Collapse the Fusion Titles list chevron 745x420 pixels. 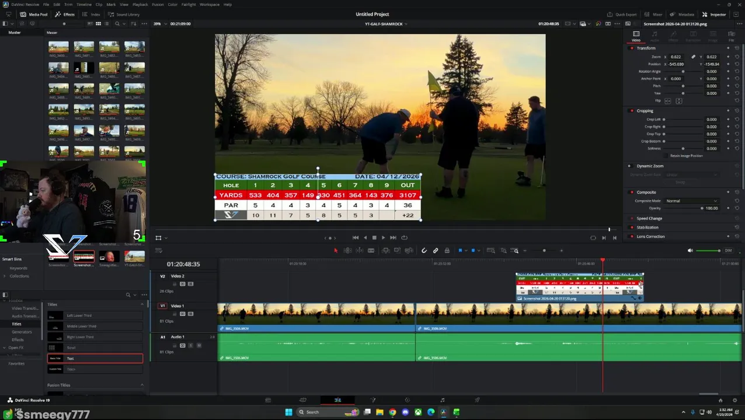pos(142,385)
